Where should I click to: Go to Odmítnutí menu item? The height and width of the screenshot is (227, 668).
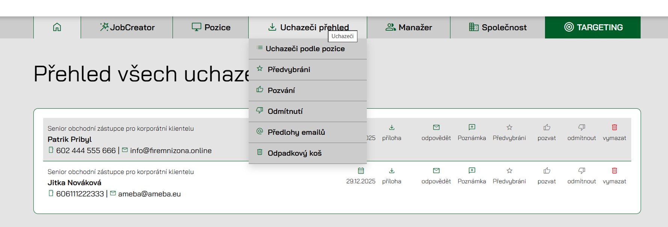[x=285, y=111]
